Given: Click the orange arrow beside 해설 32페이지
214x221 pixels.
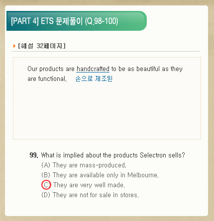Looking at the screenshot, I should point(14,46).
